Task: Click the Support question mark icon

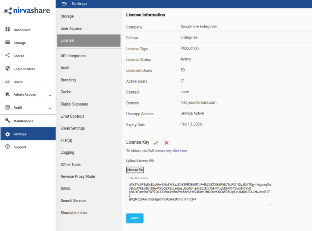Action: (x=7, y=147)
